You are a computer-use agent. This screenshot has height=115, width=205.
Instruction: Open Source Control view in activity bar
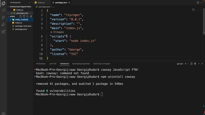[x=4, y=17]
